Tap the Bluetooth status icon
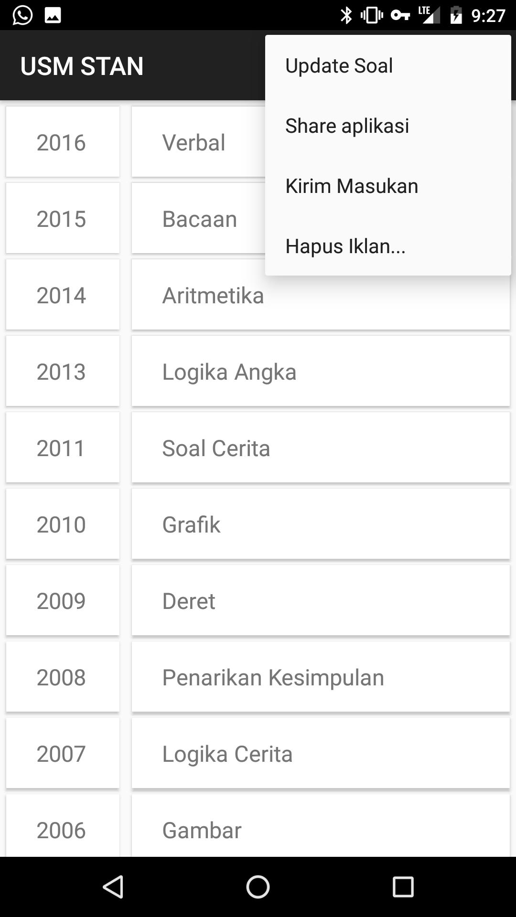This screenshot has height=917, width=516. click(x=346, y=15)
